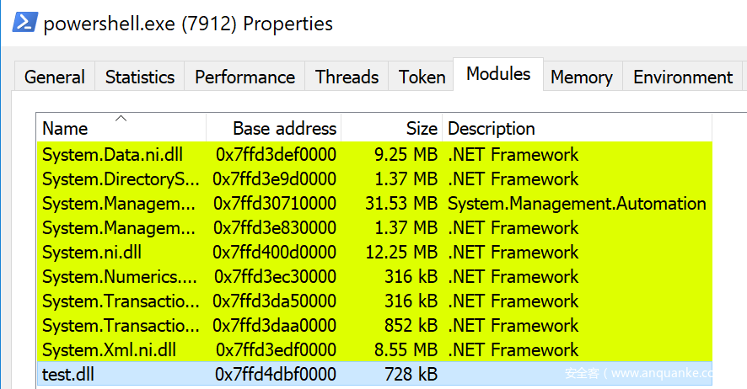Viewport: 747px width, 389px height.
Task: Select the System.DirectoryS... module row
Action: [121, 179]
